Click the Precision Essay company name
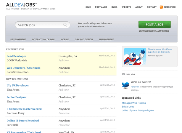The height and width of the screenshot is (133, 182). coord(16,113)
